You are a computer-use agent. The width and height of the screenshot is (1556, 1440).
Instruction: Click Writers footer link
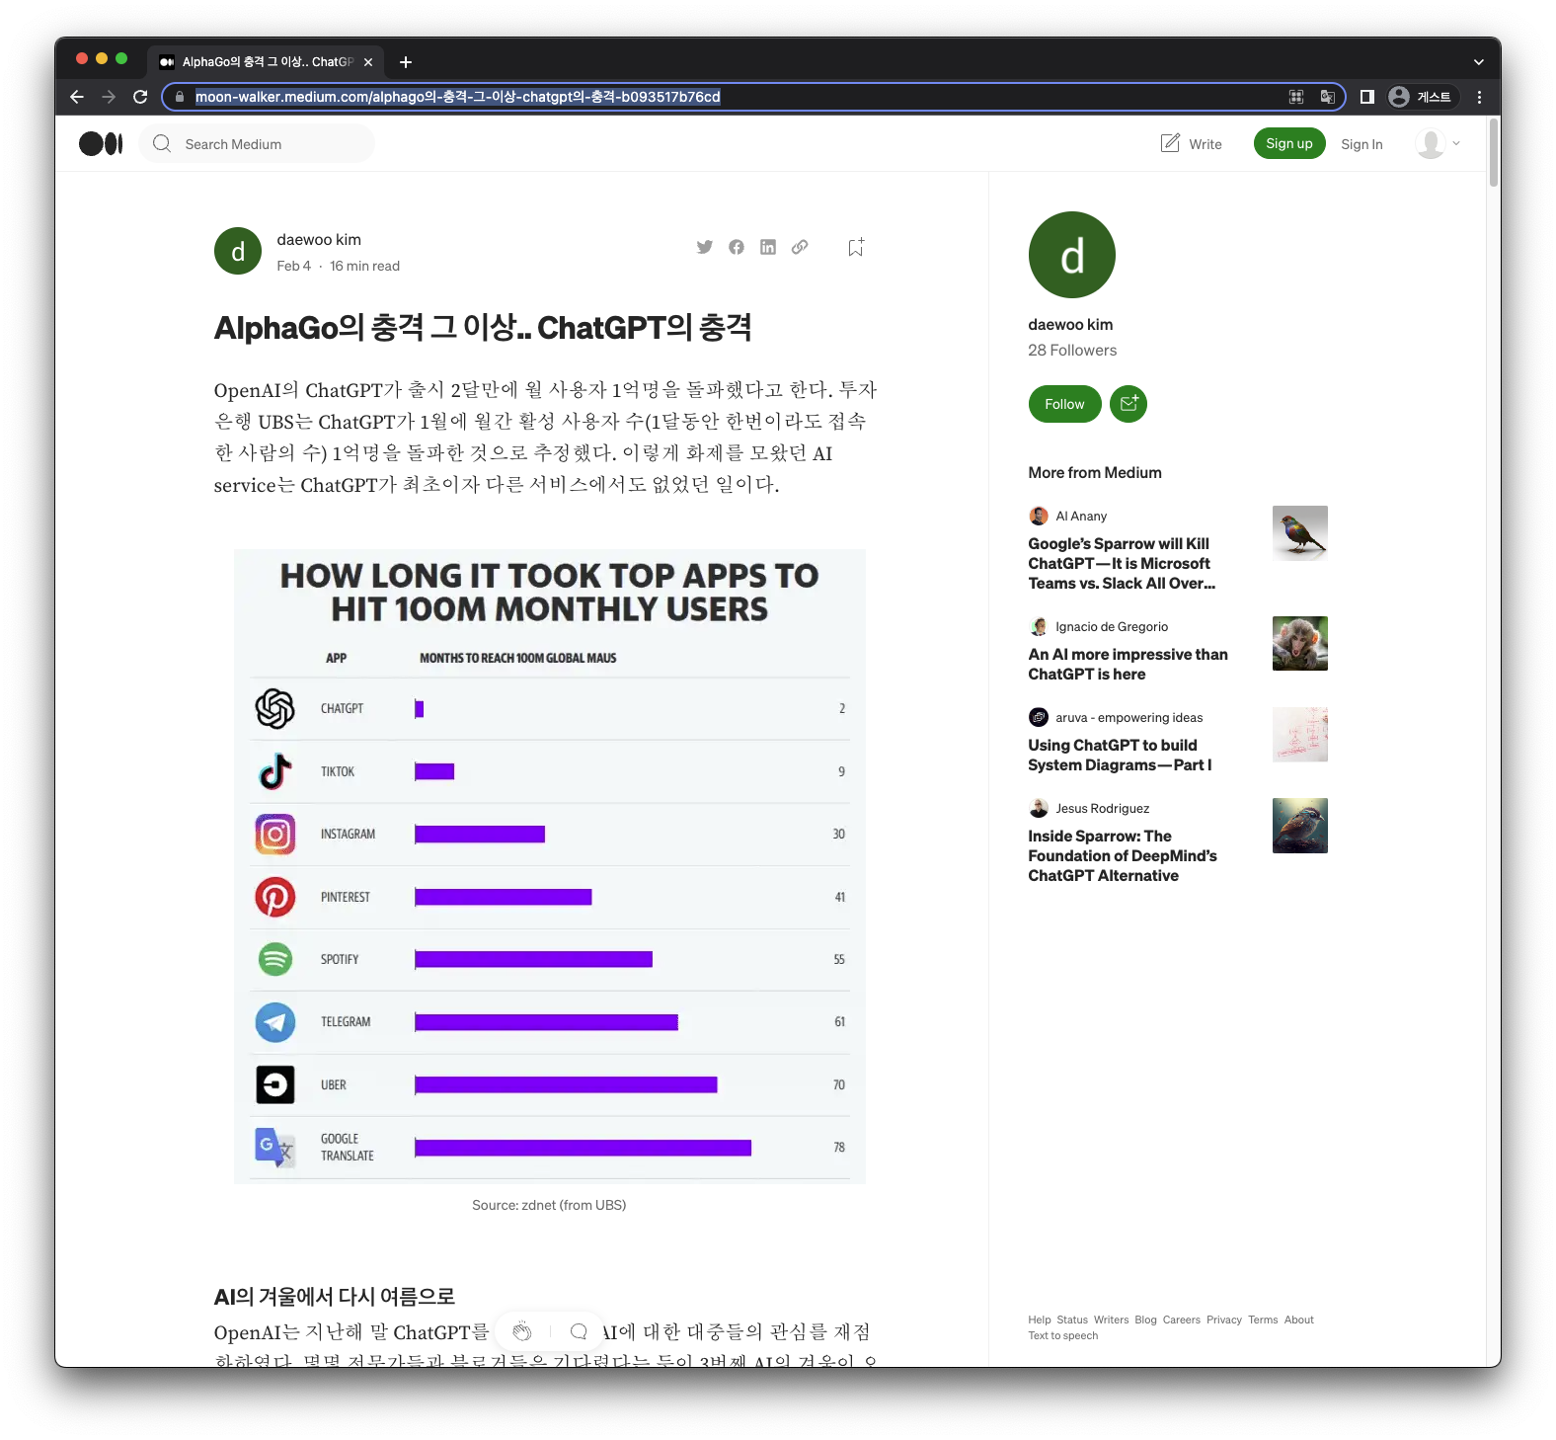click(1111, 1320)
